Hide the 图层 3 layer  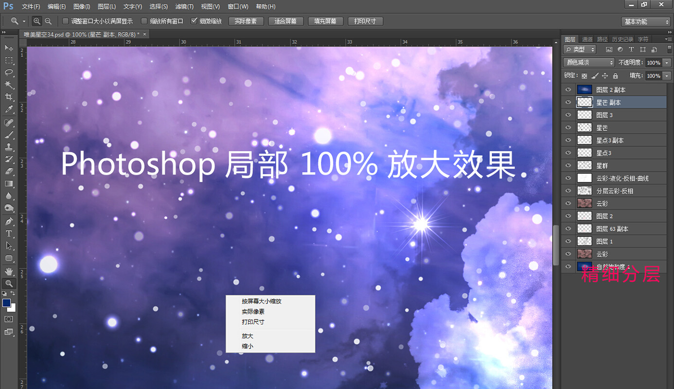[568, 115]
